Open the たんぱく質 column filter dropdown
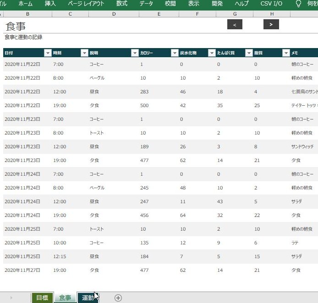This screenshot has width=318, height=303. tap(249, 53)
